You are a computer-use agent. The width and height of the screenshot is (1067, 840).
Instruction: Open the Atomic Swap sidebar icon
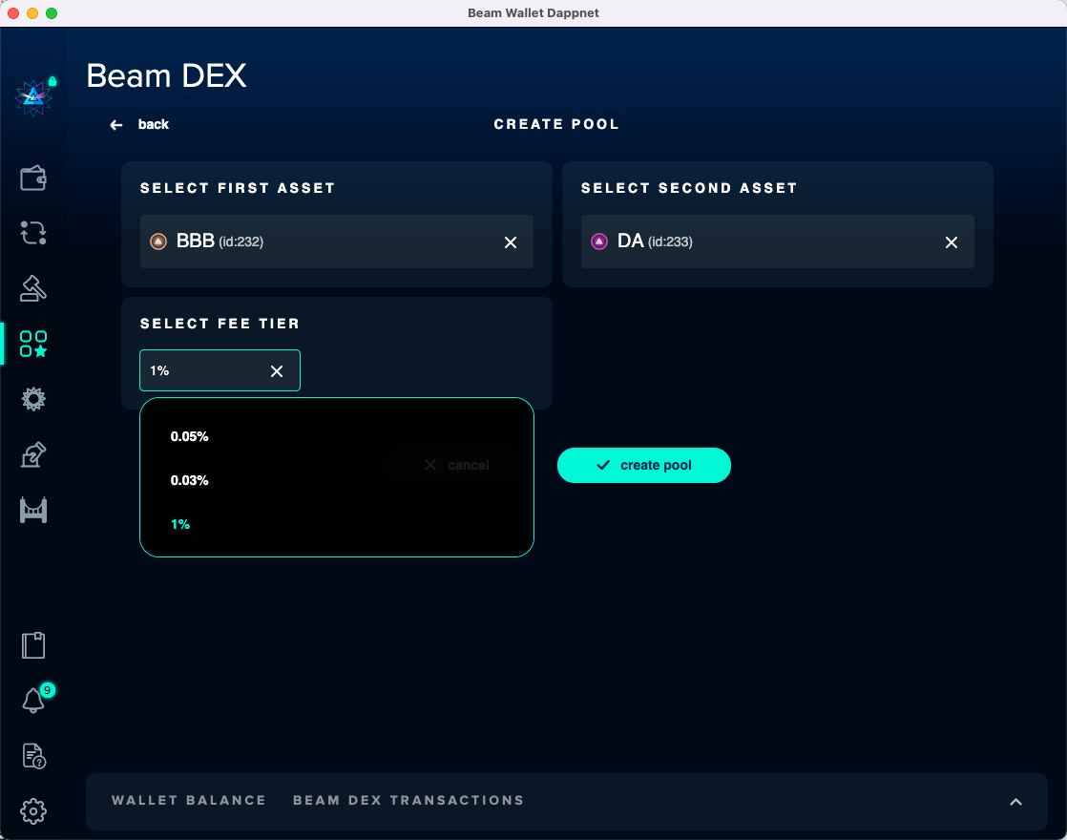click(x=32, y=233)
